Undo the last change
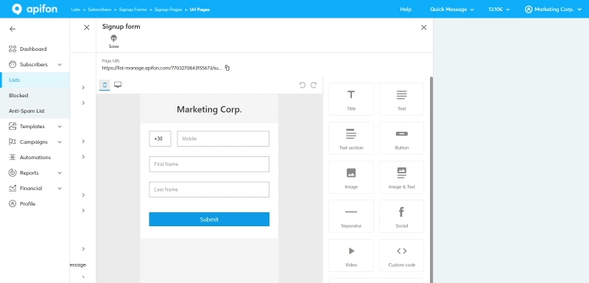 pos(303,85)
